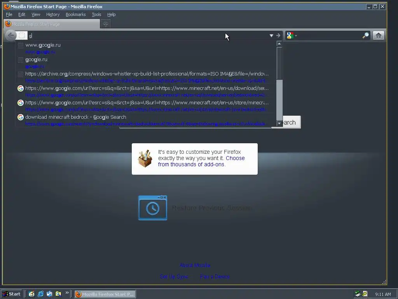Open the View menu
The width and height of the screenshot is (398, 299).
point(36,14)
